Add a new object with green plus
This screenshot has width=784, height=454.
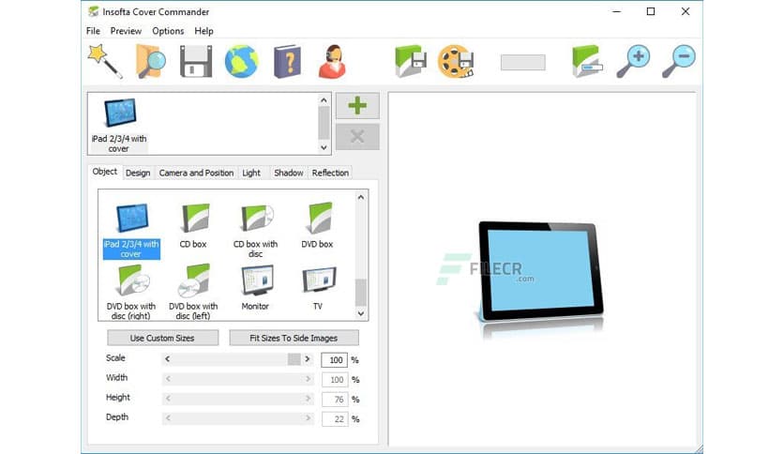[x=357, y=105]
